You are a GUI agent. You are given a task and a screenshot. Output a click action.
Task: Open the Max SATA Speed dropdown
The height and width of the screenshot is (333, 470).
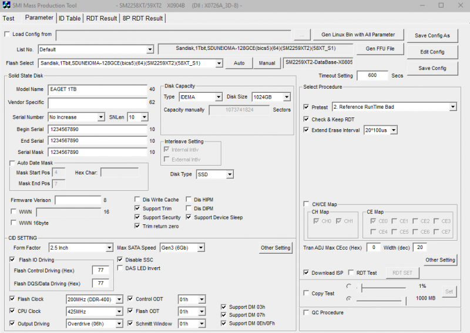(x=200, y=248)
